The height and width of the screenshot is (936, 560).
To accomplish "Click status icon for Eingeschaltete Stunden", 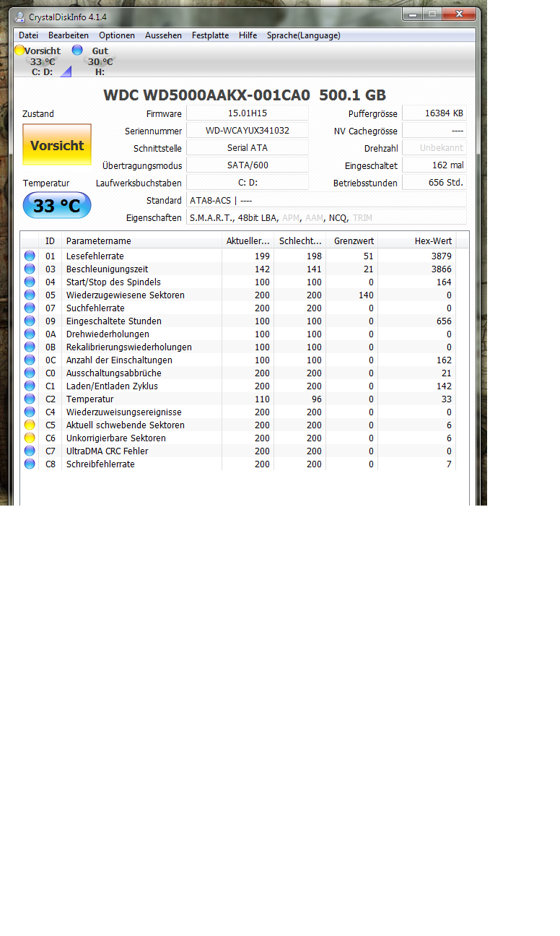I will (30, 321).
